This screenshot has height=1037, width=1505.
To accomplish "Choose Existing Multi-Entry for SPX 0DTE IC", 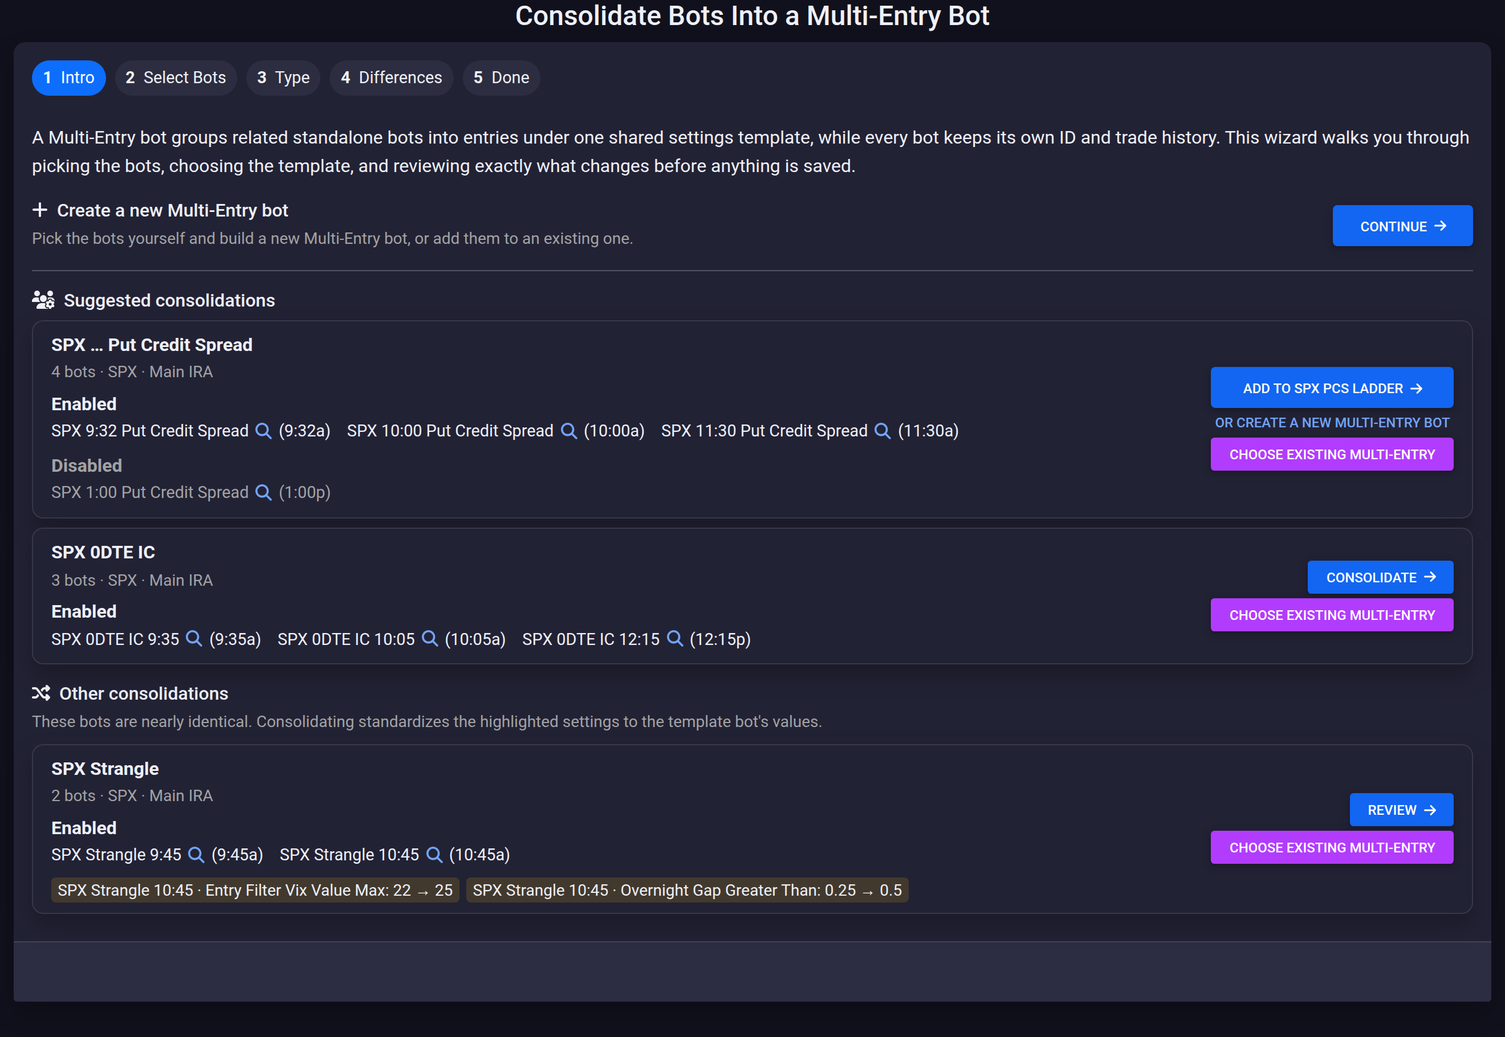I will pyautogui.click(x=1332, y=615).
